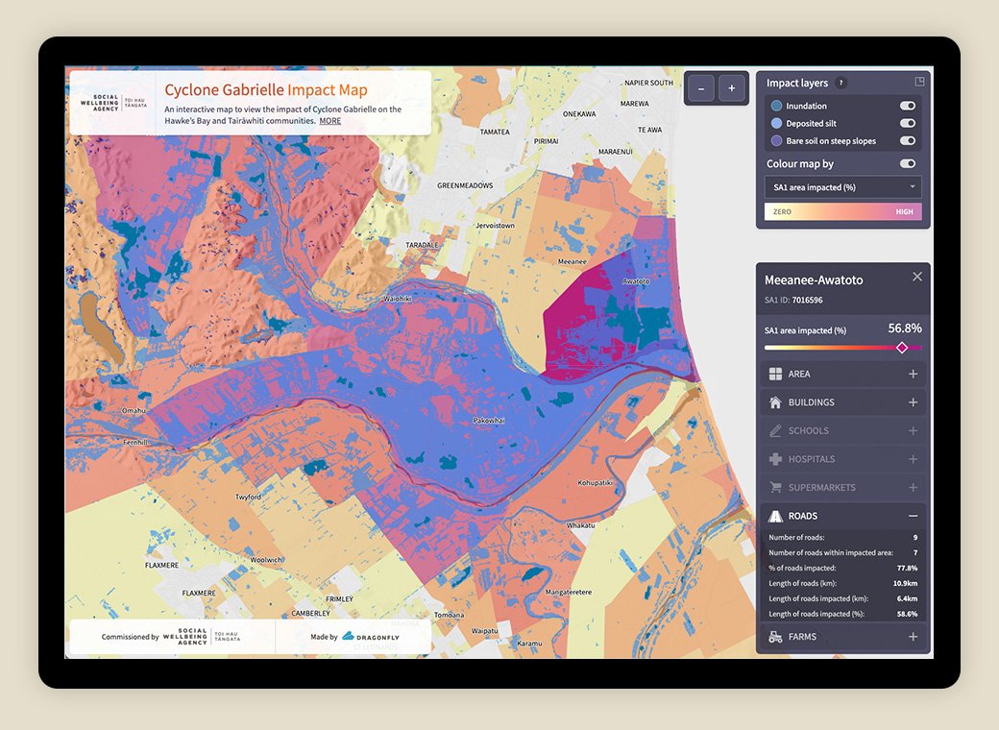Click the Roads highway icon
Viewport: 999px width, 730px height.
pos(775,516)
